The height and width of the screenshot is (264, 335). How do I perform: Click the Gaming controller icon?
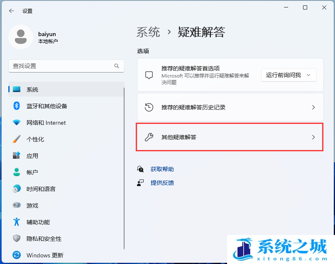(17, 205)
